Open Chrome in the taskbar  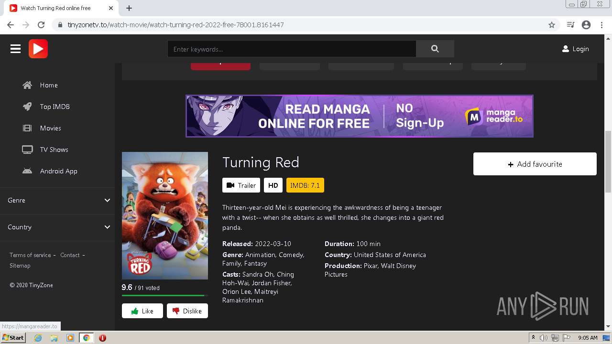point(86,338)
